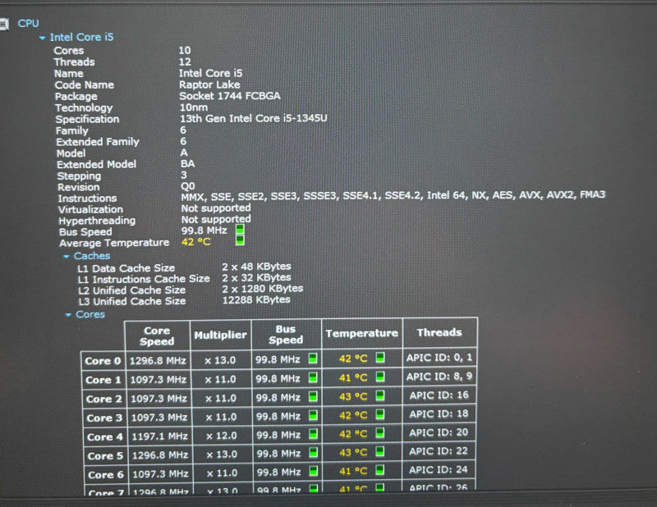Click the Revision value Q0
657x507 pixels.
point(188,186)
